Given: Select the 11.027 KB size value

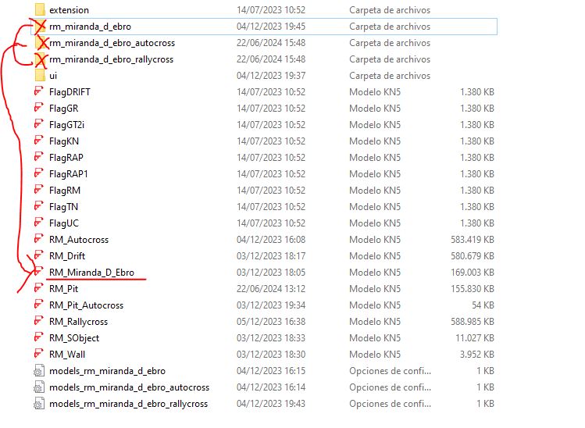Looking at the screenshot, I should pyautogui.click(x=475, y=338).
